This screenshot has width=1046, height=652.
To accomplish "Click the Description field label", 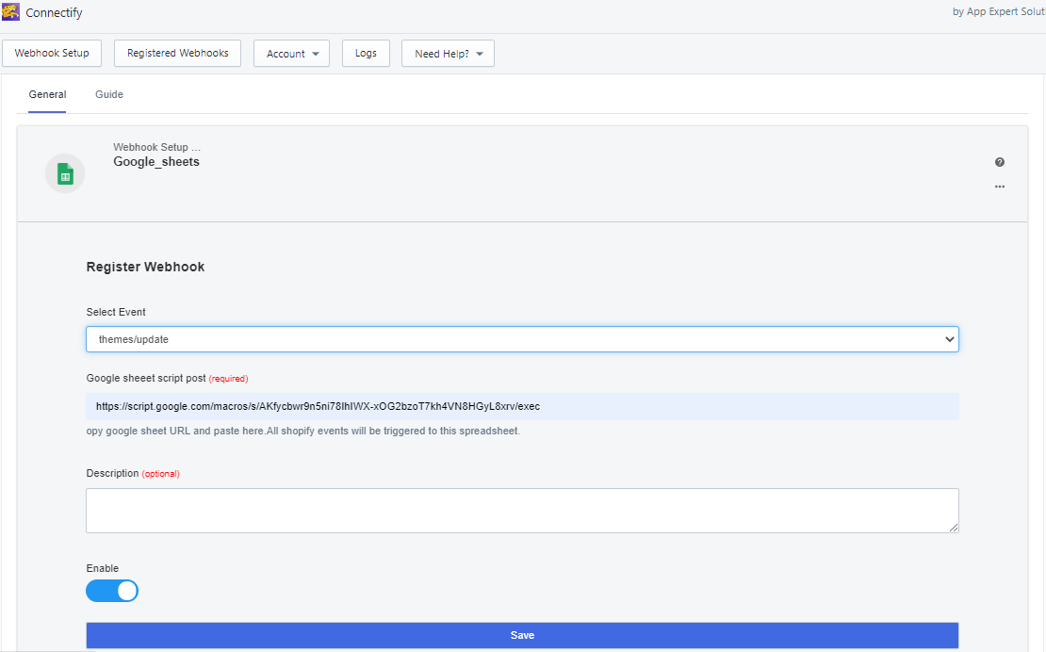I will [112, 473].
